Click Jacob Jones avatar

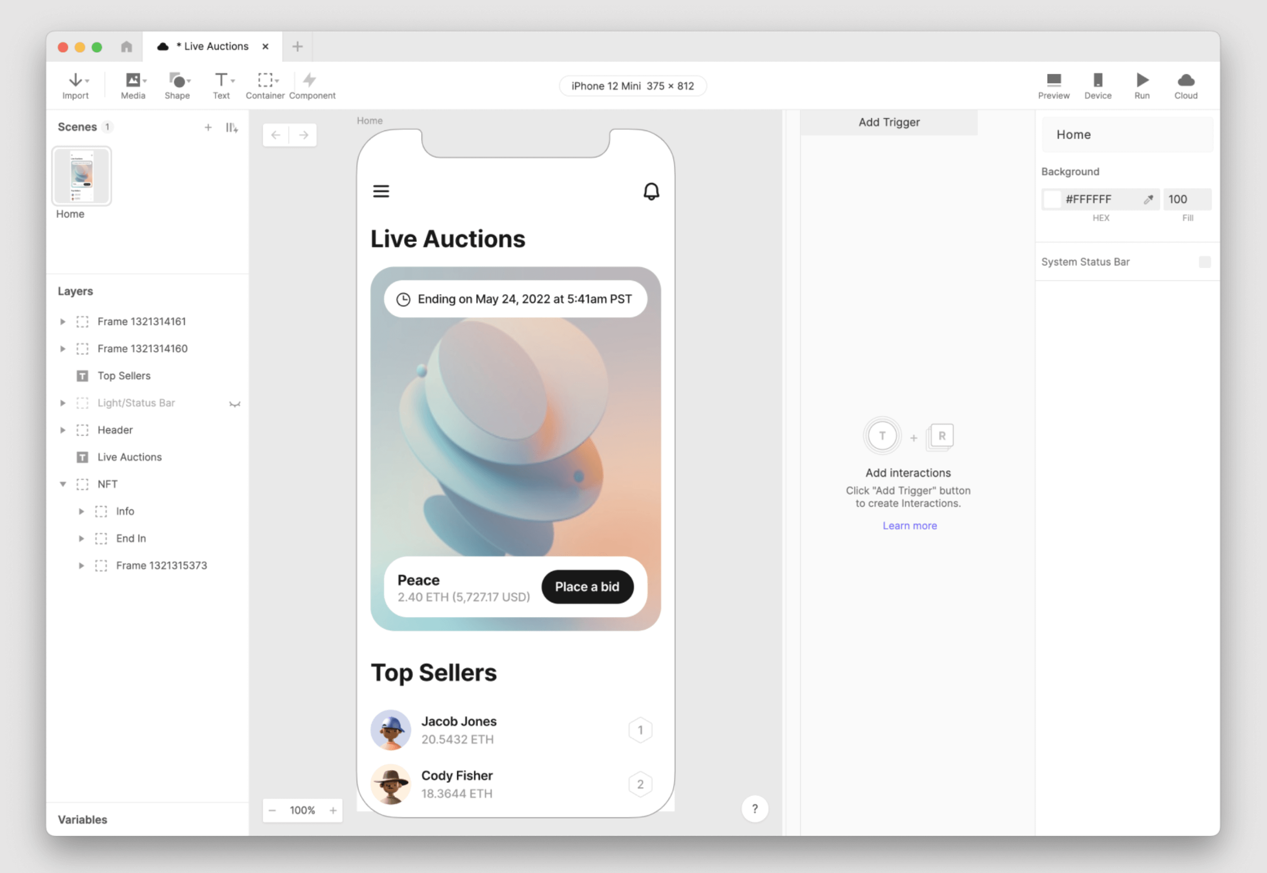point(391,730)
